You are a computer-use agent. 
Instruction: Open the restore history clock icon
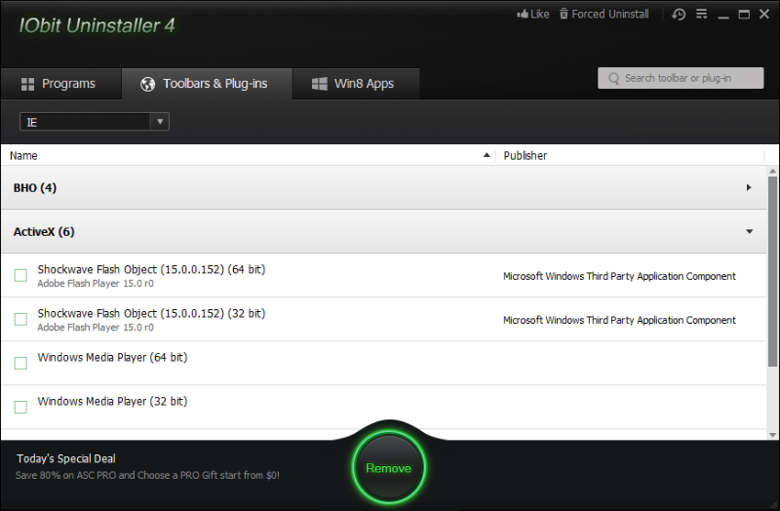click(679, 15)
